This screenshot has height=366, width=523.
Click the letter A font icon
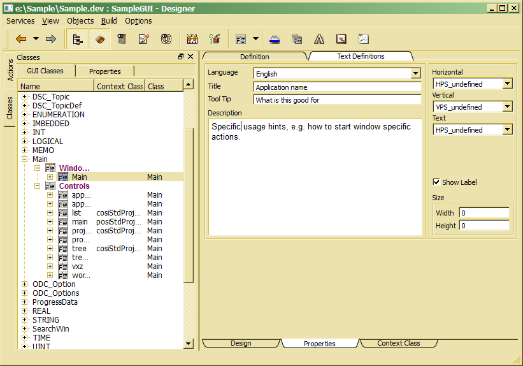[319, 39]
